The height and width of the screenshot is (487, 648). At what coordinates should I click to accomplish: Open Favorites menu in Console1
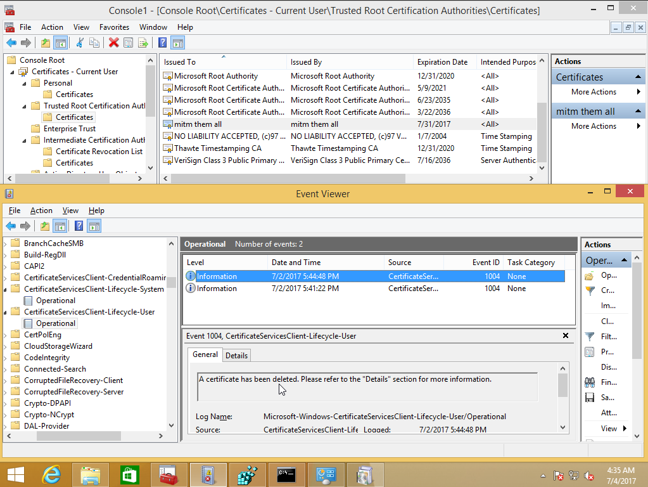pyautogui.click(x=114, y=27)
